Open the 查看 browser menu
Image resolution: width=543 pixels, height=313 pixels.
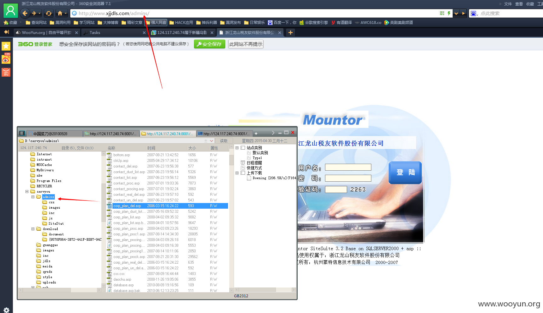tap(519, 4)
